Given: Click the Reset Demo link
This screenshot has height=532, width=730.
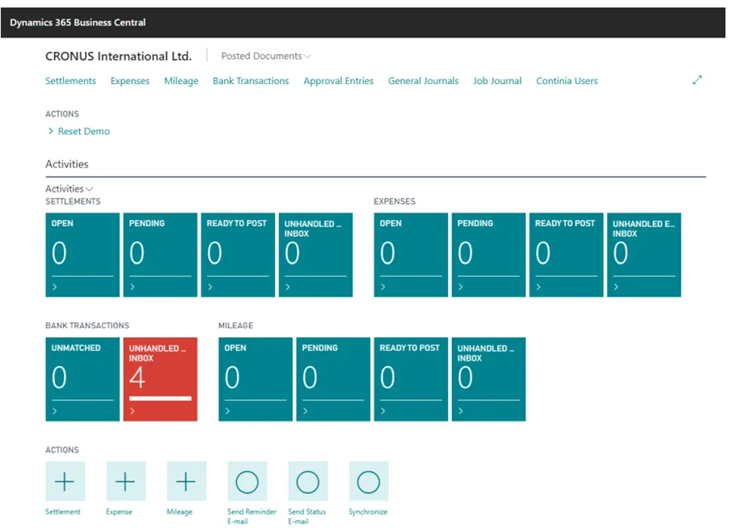Looking at the screenshot, I should point(84,131).
